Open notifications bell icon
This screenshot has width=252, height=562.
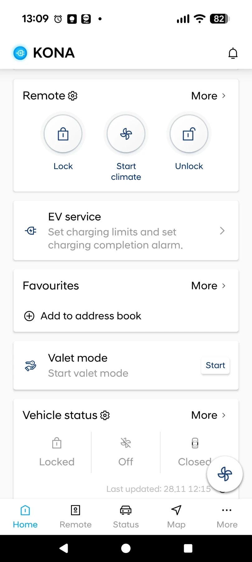[233, 53]
